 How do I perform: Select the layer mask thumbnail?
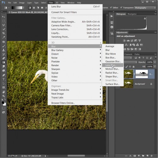tap(142, 74)
